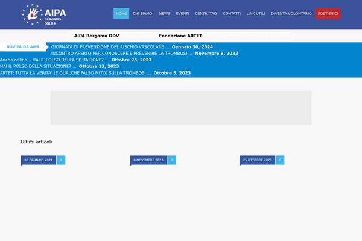Open the Ottobre 13 HAI IL POLSO DELLA SITUAZIONE link
362x241 pixels.
coord(38,66)
